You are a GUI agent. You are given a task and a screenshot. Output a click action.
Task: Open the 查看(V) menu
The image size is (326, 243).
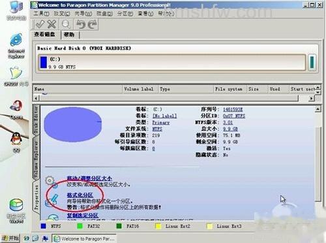point(145,14)
